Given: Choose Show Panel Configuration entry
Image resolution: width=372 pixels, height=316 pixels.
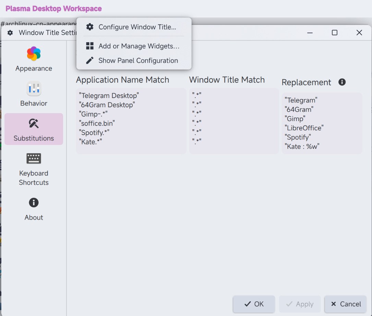Looking at the screenshot, I should (x=138, y=61).
